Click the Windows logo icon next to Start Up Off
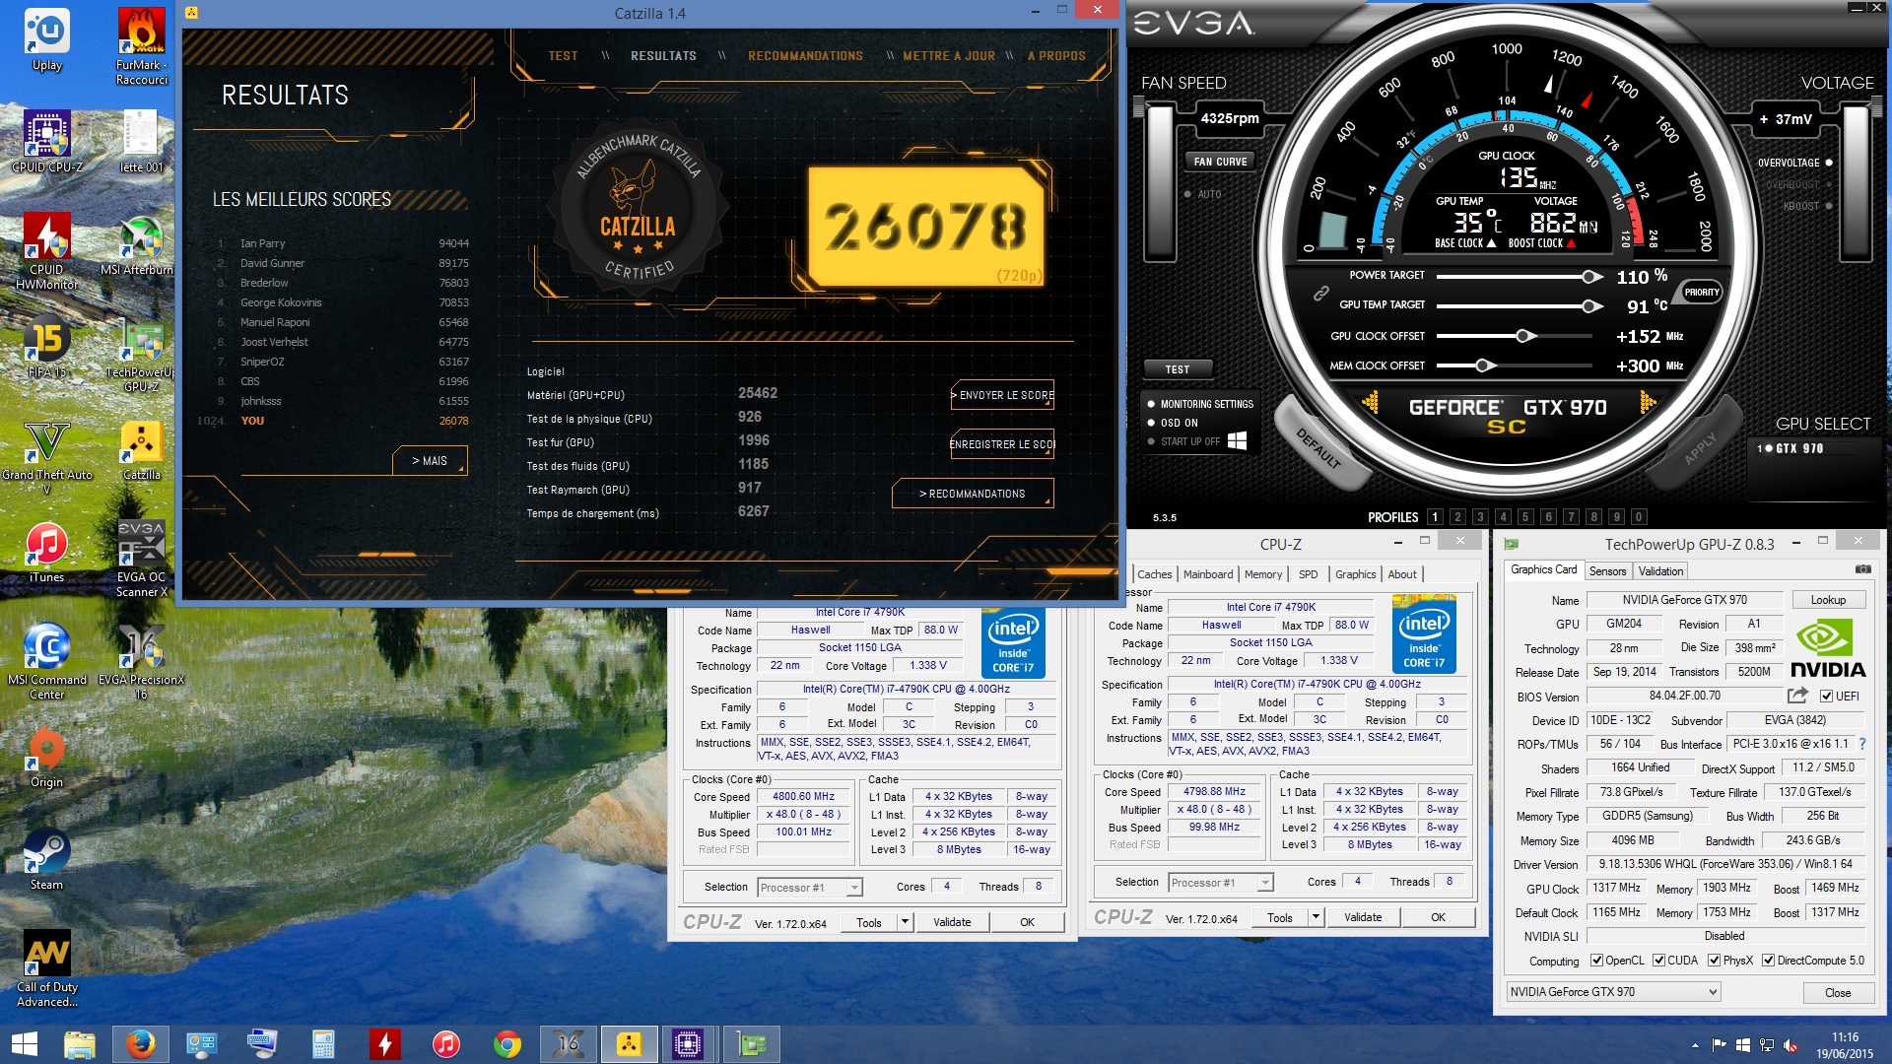The image size is (1892, 1064). click(1238, 440)
